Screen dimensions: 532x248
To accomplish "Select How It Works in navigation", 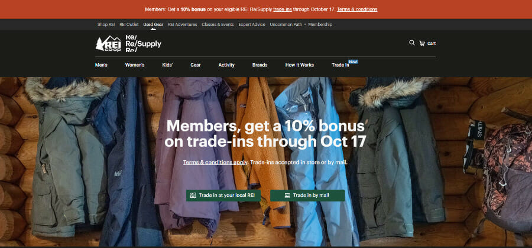I will (x=300, y=65).
